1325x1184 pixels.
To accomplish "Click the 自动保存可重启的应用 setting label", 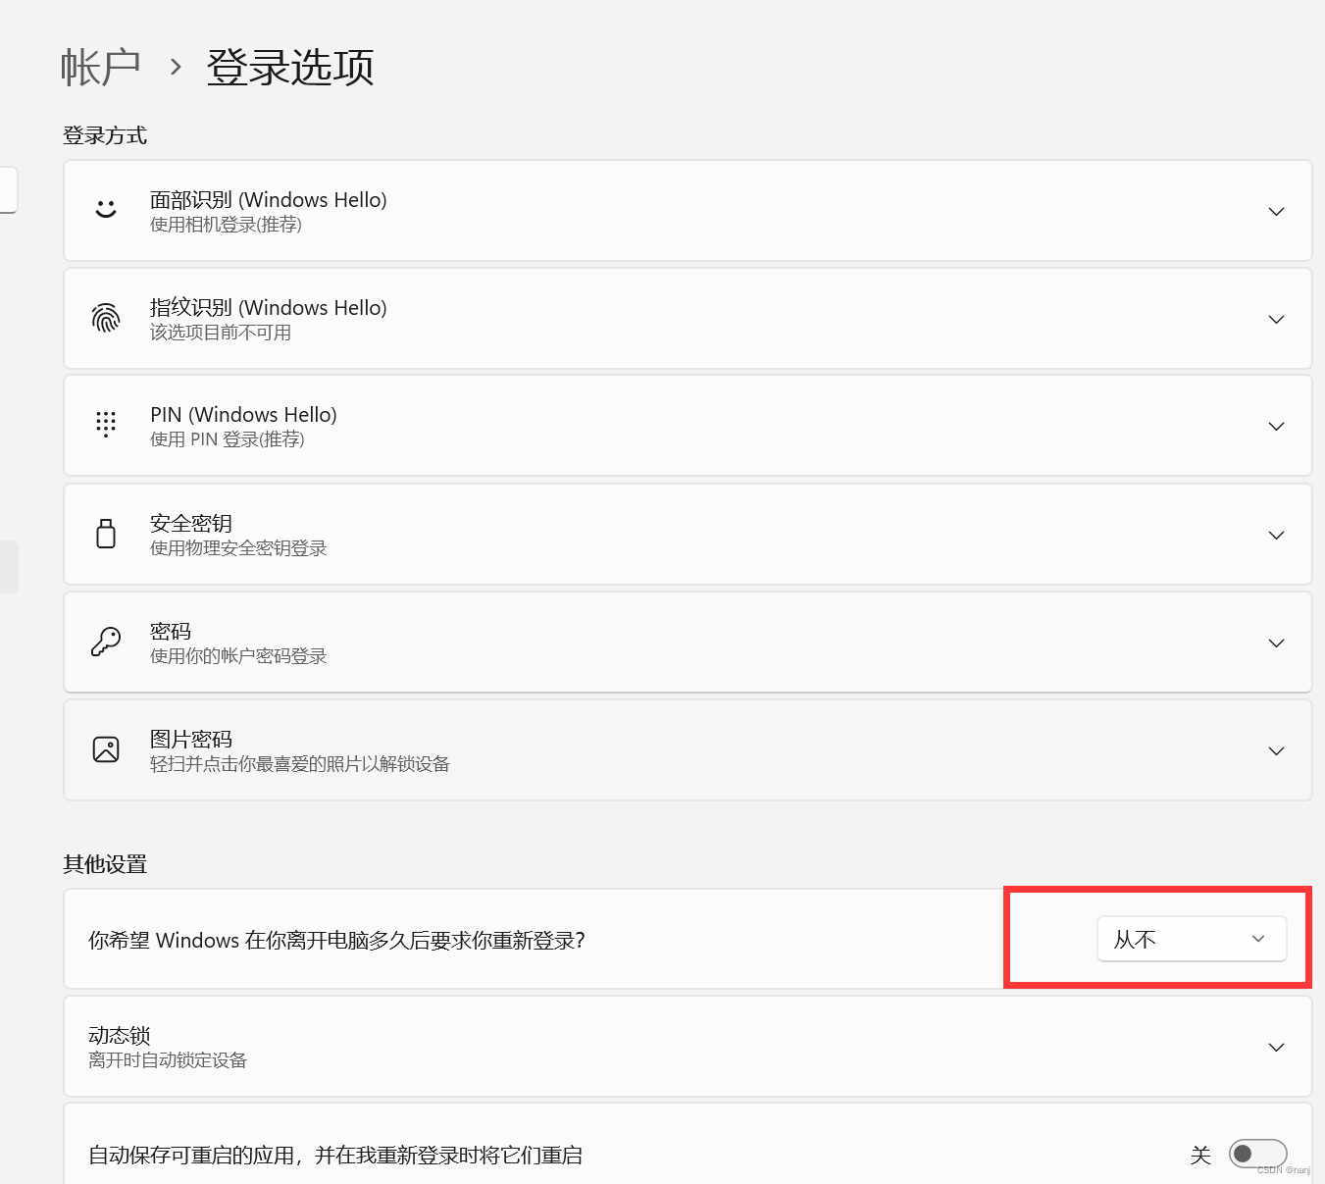I will point(335,1156).
